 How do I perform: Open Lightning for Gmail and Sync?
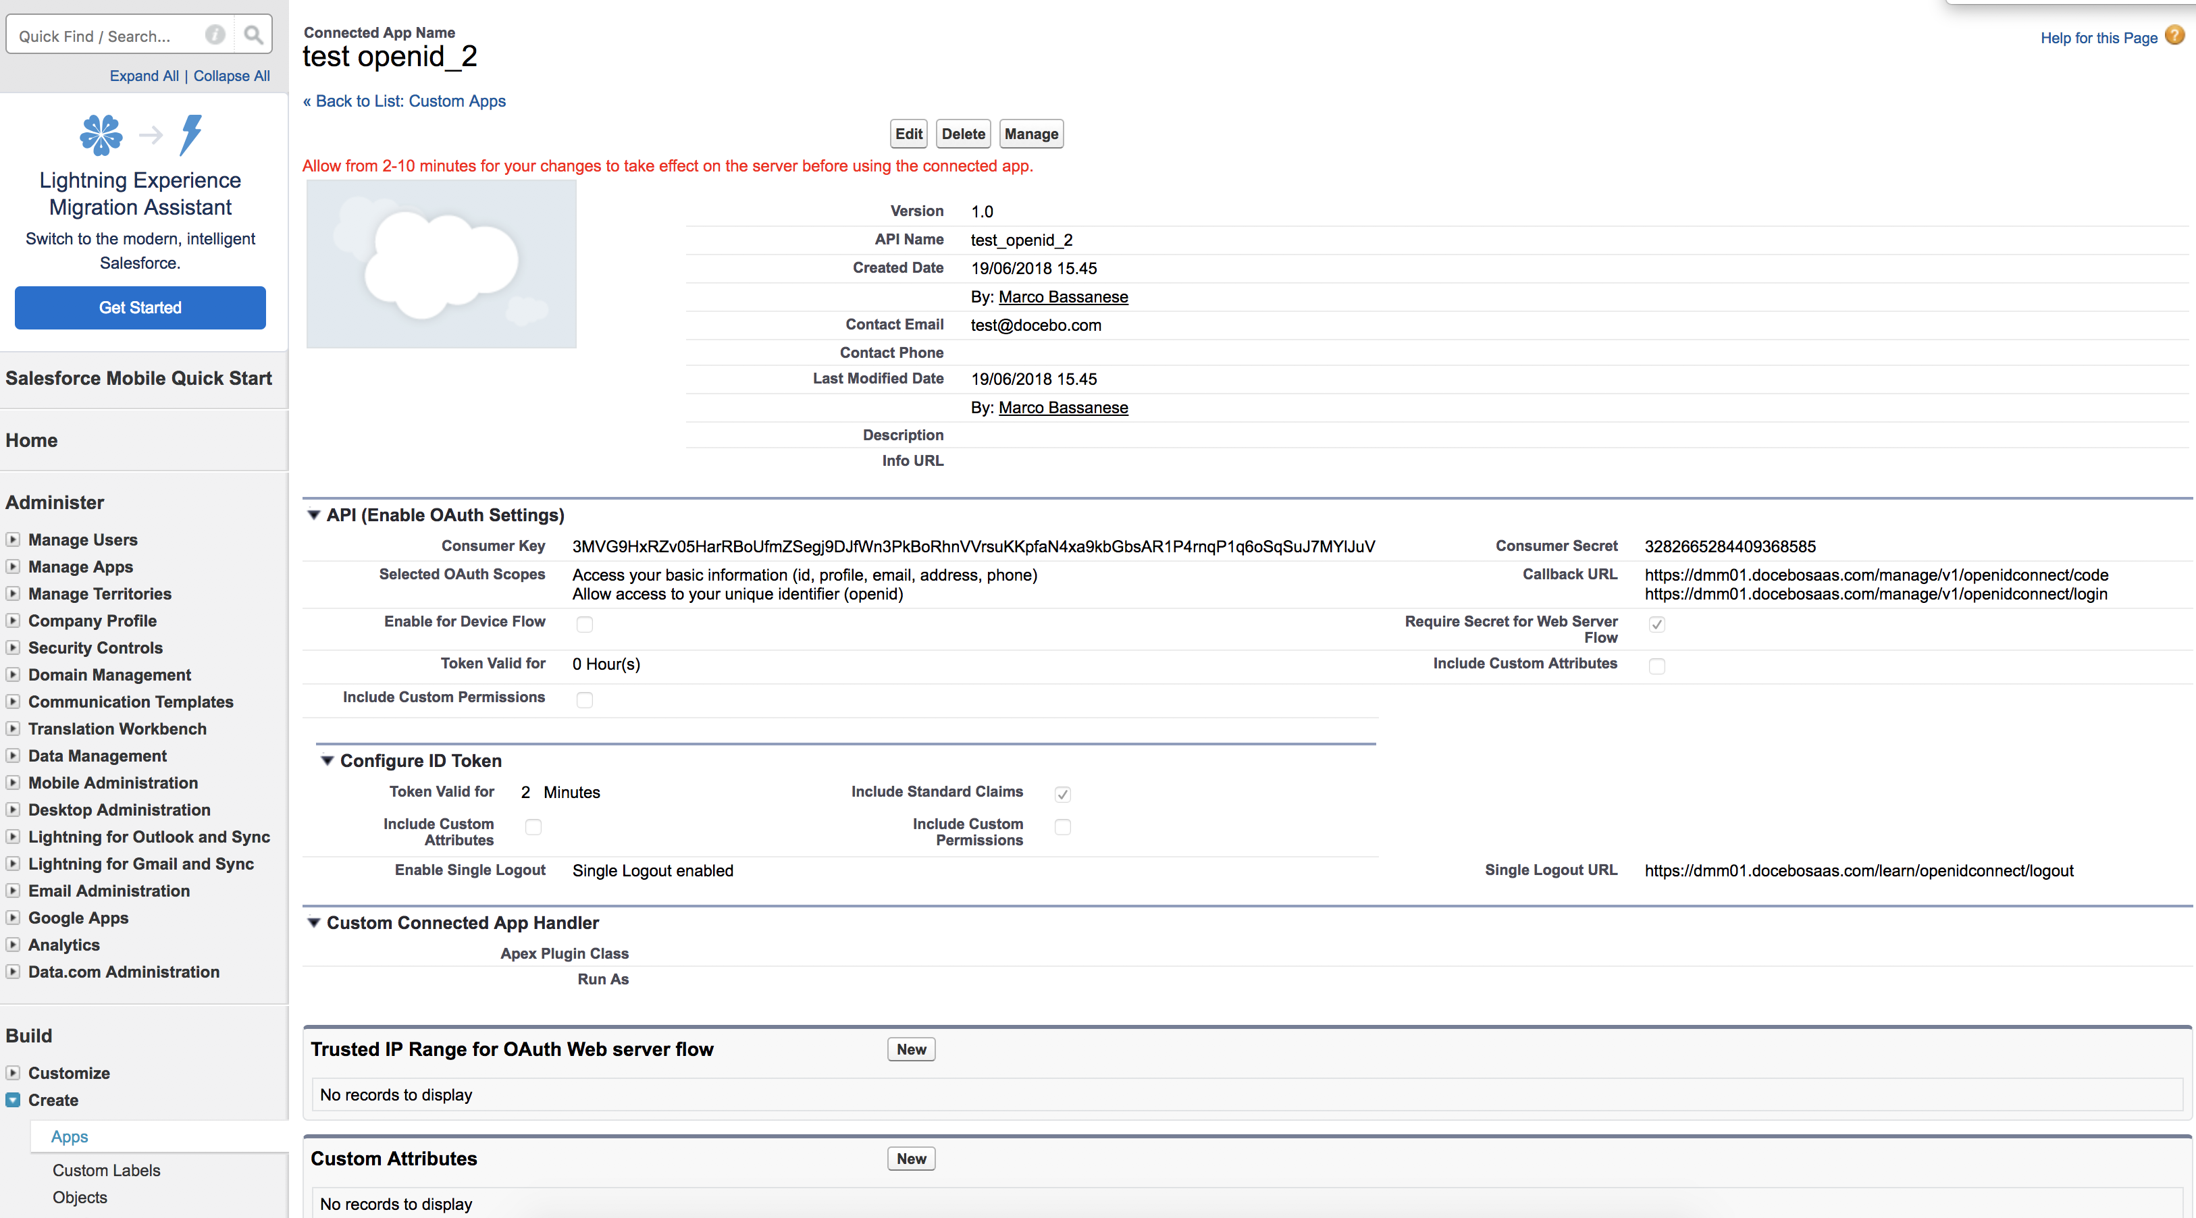pyautogui.click(x=142, y=864)
